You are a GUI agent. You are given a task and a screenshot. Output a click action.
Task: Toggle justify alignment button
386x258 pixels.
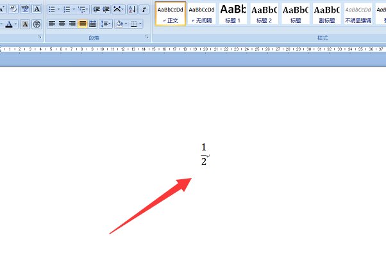pos(83,24)
